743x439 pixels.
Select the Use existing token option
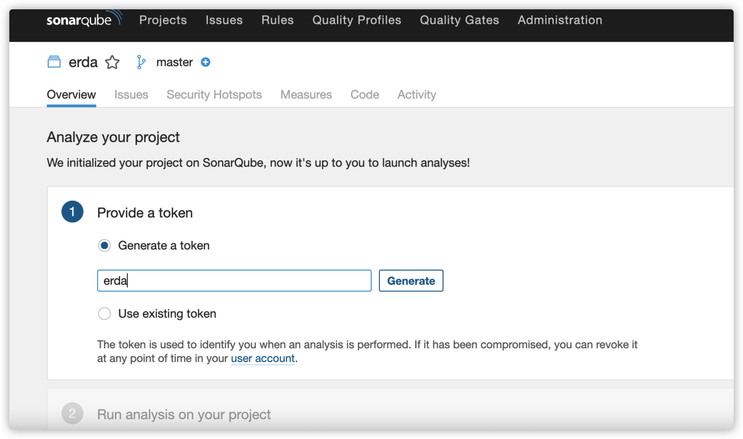click(105, 314)
